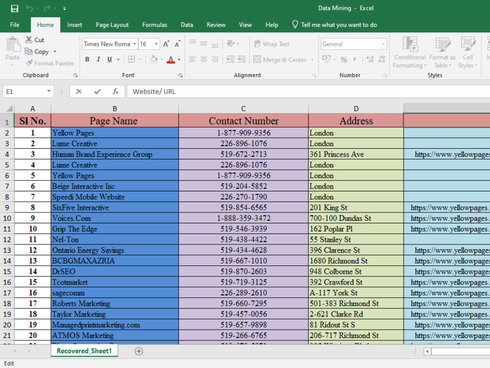The image size is (490, 368).
Task: Open Font settings dialog launcher
Action: point(181,76)
